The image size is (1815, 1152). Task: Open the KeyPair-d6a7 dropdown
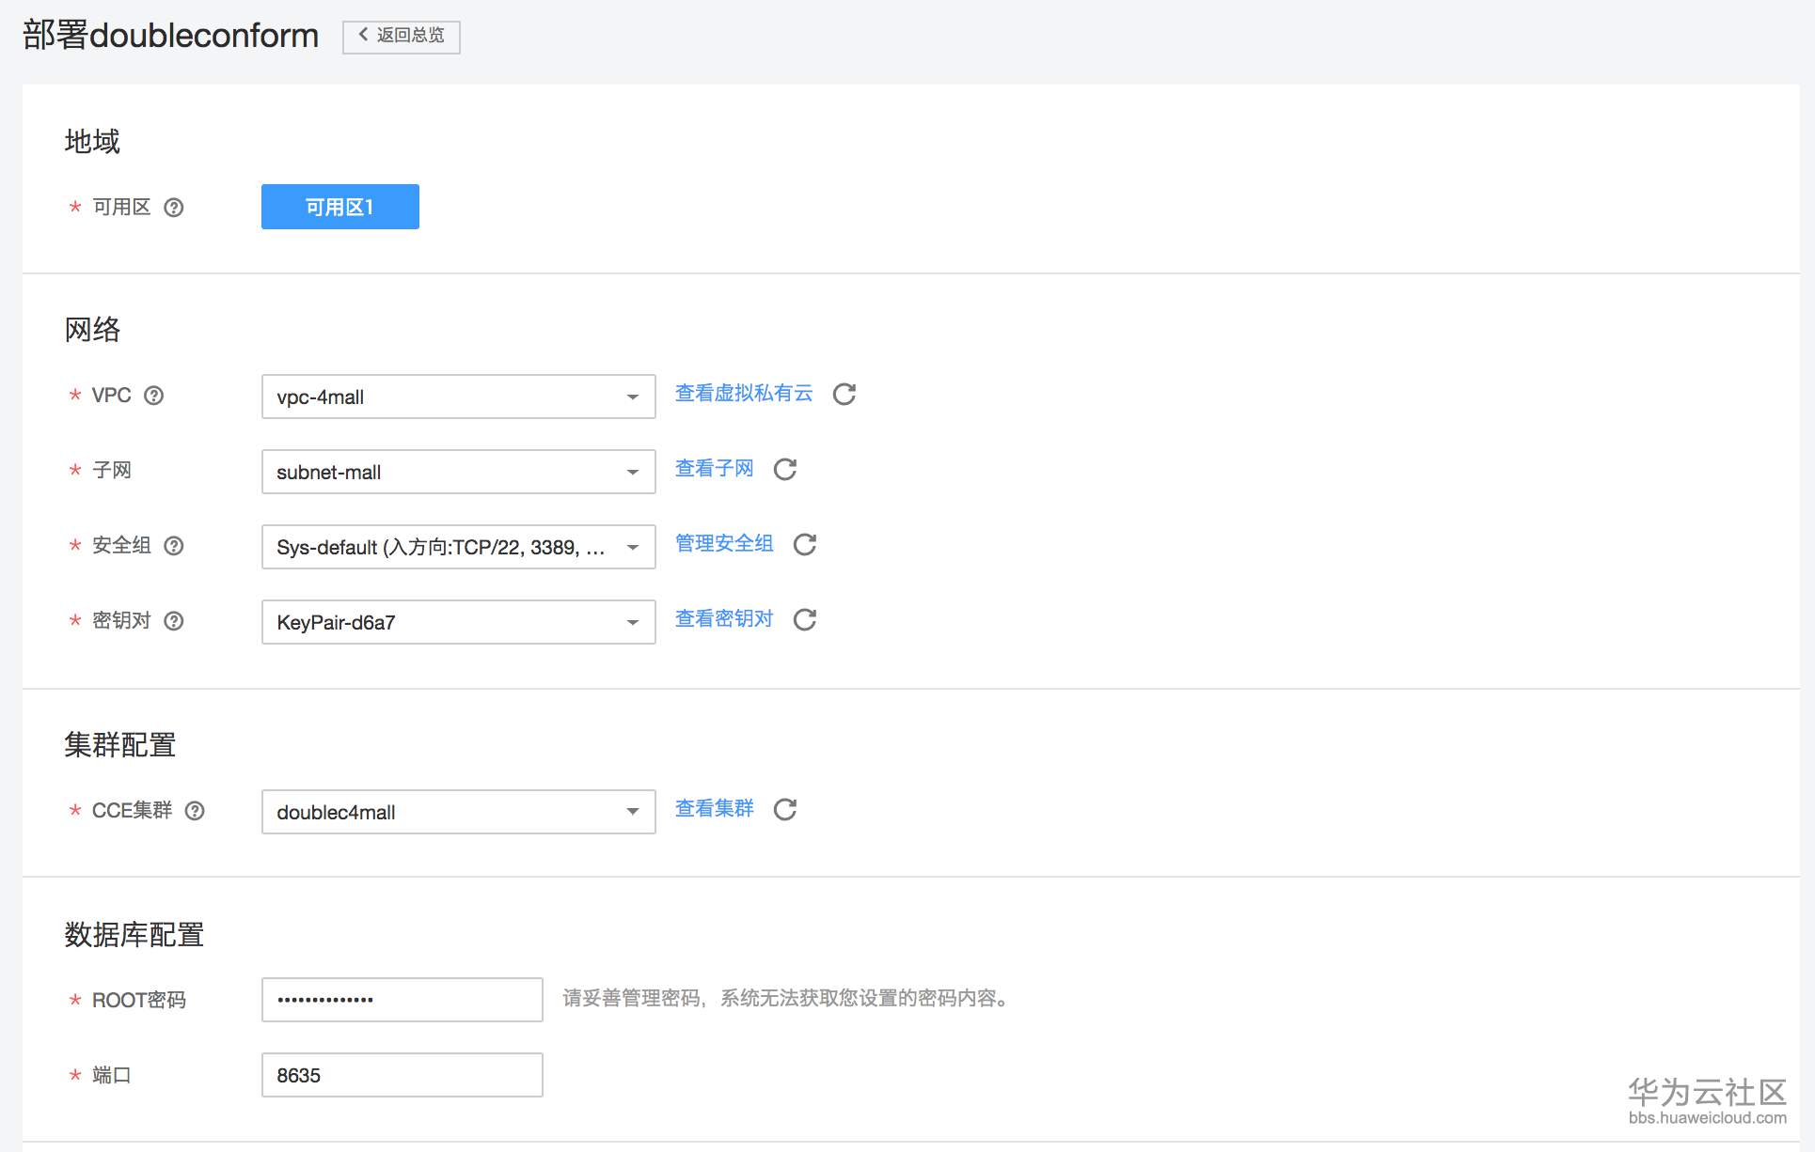click(458, 622)
